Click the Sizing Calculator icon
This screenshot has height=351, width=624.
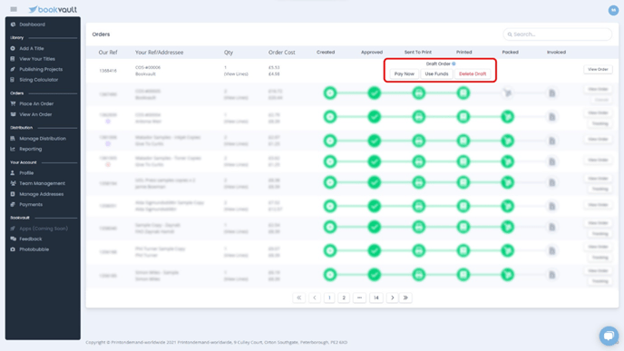(x=13, y=80)
